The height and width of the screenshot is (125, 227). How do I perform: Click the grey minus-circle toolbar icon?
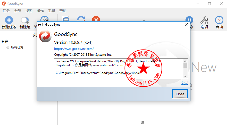66,19
